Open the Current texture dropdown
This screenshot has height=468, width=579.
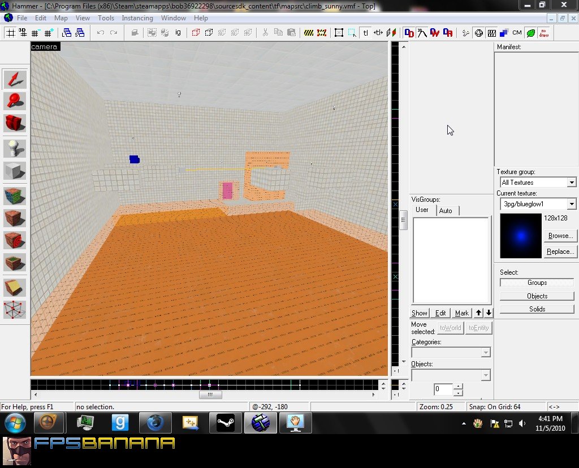click(x=571, y=203)
